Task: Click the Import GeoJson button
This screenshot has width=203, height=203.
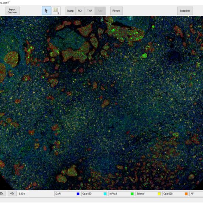Action: [13, 11]
